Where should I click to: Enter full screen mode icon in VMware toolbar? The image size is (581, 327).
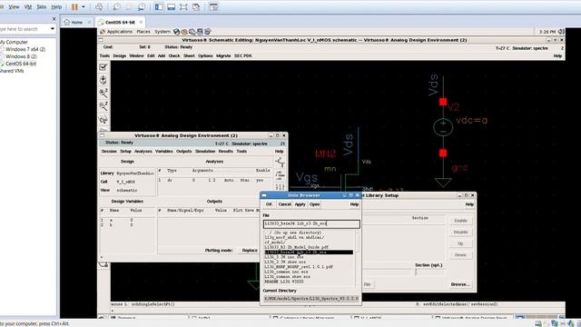pos(183,6)
